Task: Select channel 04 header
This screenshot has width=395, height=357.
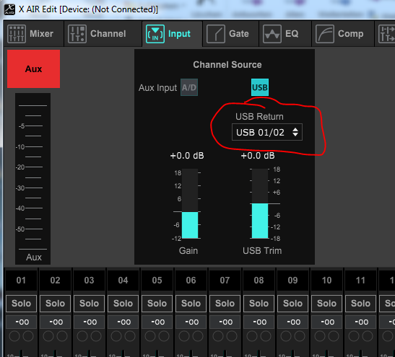Action: 123,281
